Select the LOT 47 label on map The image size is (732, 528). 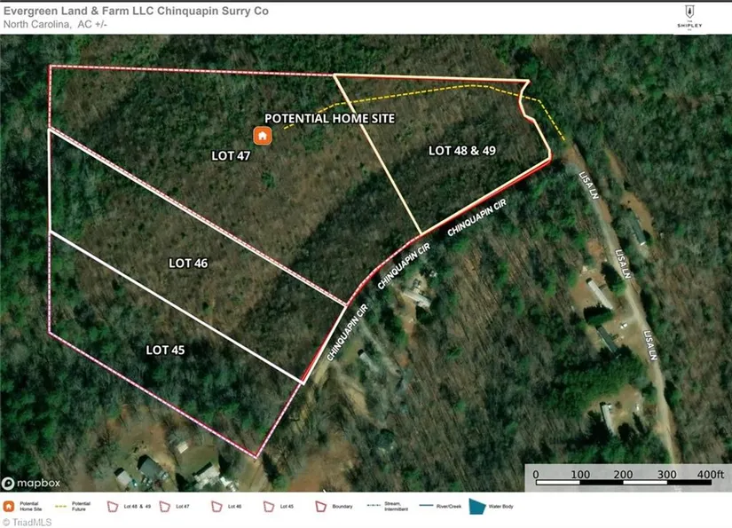(231, 155)
